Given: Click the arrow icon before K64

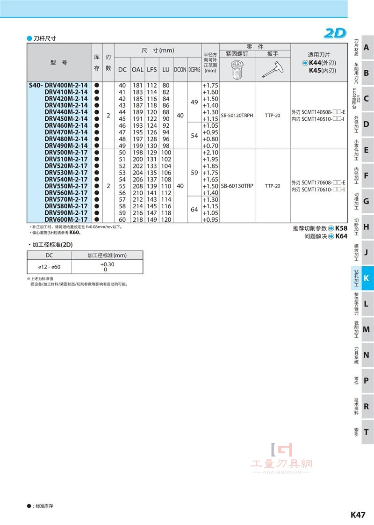Looking at the screenshot, I should click(331, 236).
